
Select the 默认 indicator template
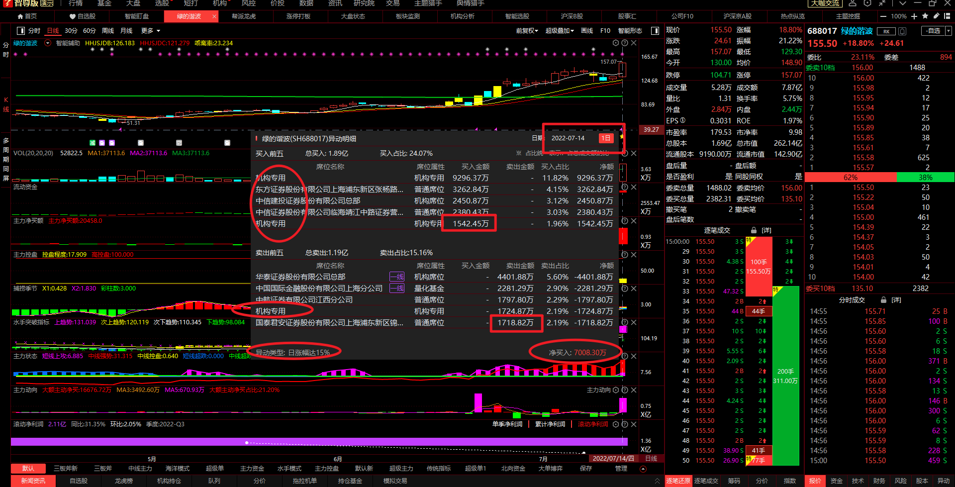(x=28, y=468)
